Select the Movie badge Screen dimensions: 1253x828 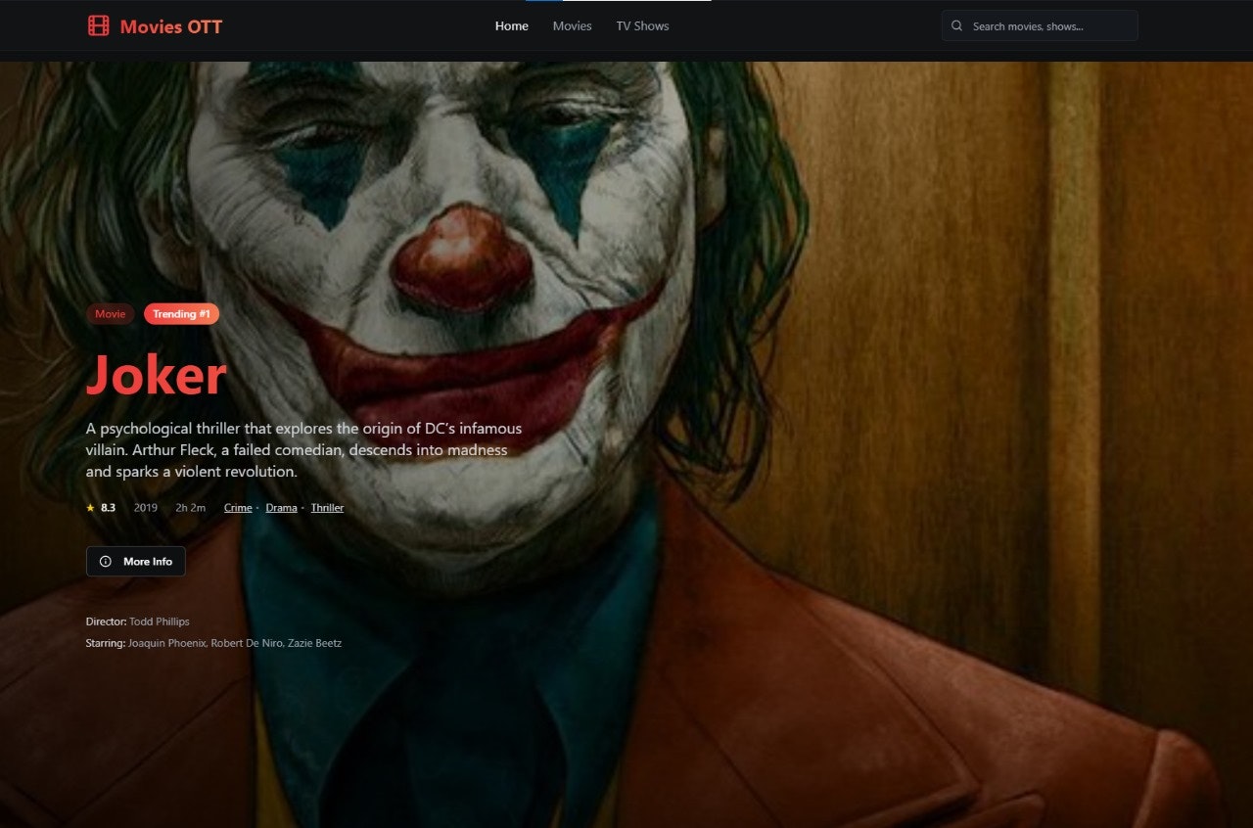[111, 314]
